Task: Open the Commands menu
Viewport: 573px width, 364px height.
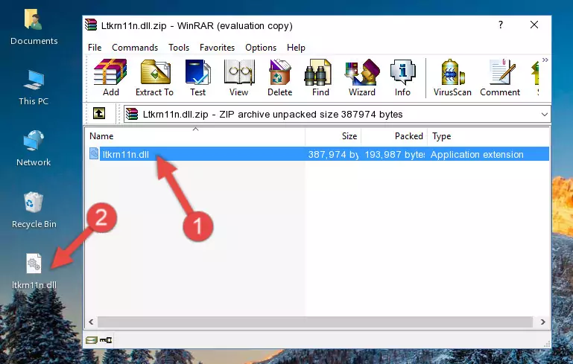Action: (x=135, y=48)
